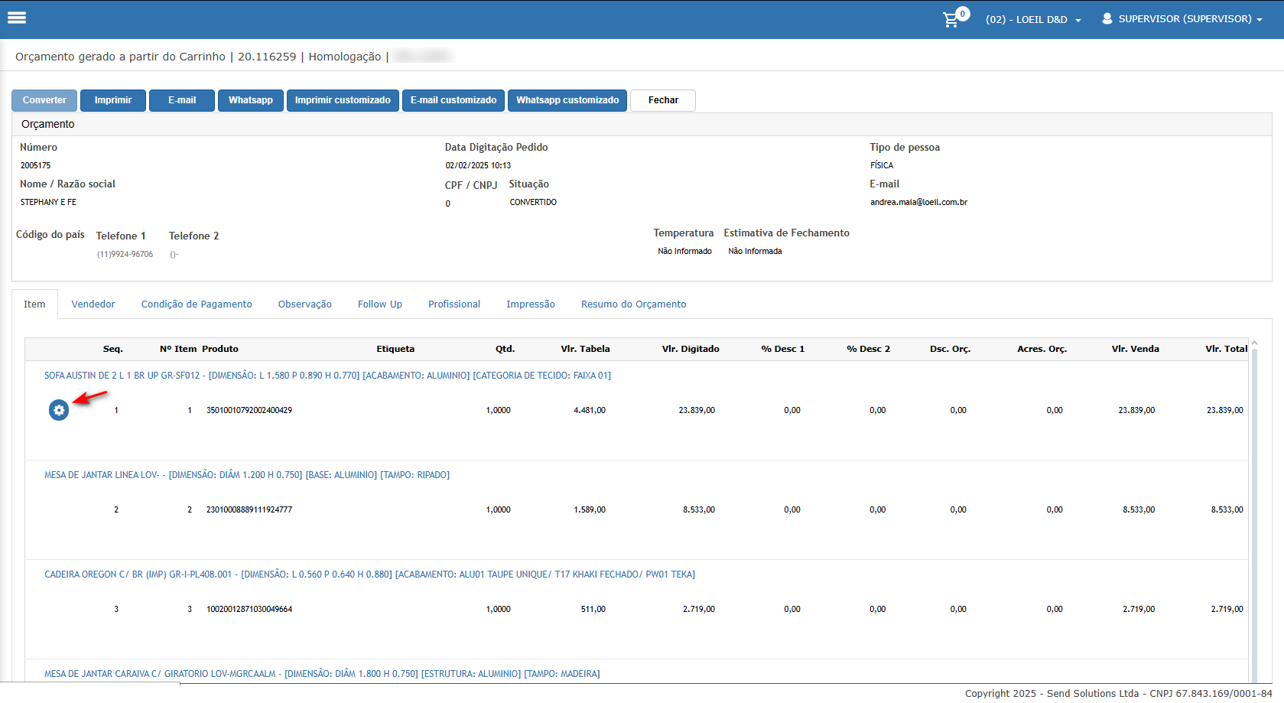Click the Vlr. Tabela column header

585,349
